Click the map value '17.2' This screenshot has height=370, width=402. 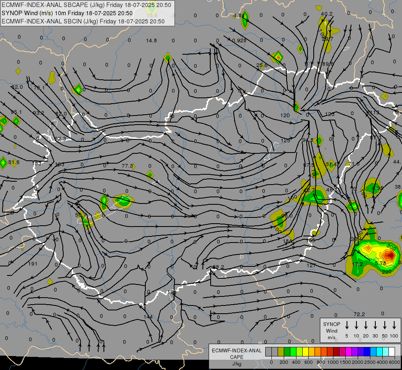point(357,264)
